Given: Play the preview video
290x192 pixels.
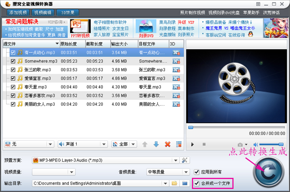Looking at the screenshot, I should pyautogui.click(x=192, y=144).
